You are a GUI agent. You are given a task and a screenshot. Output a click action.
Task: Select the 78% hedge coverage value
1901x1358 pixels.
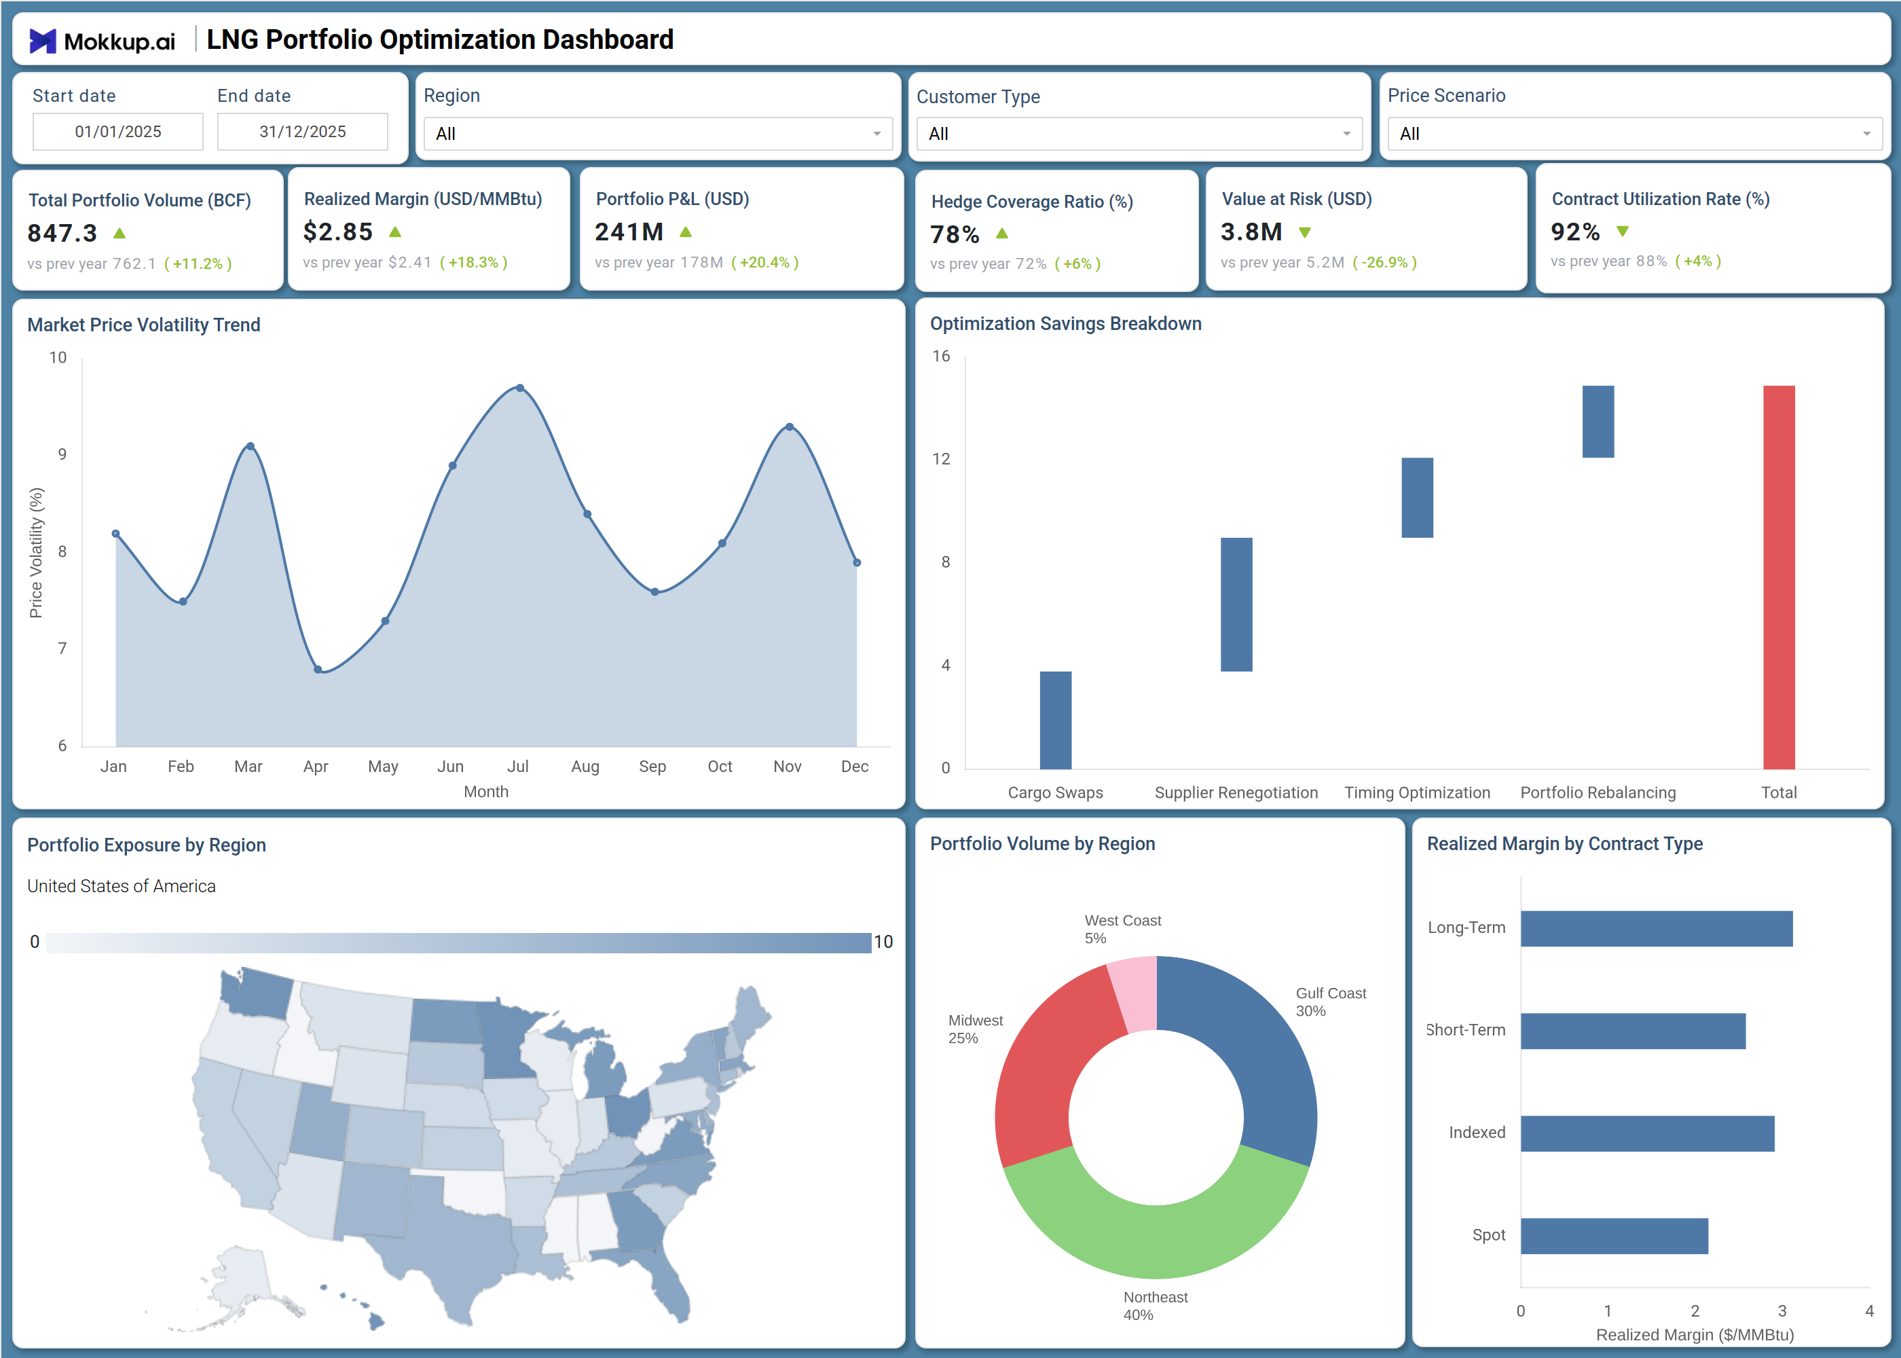coord(955,234)
